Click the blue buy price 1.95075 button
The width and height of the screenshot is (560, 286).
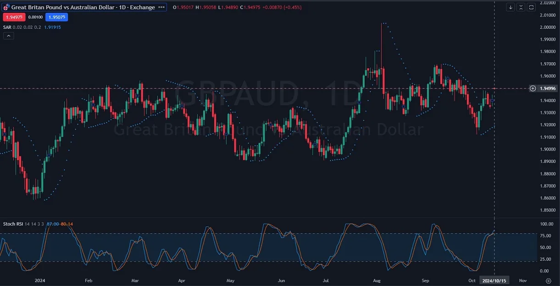[57, 17]
